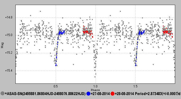
Task: Click the +15.4 magnitude tick label
Action: (9, 71)
